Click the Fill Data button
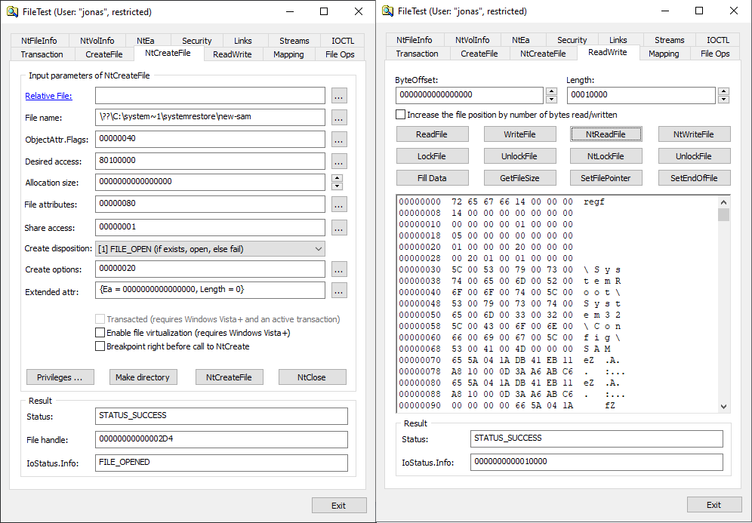 coord(432,178)
